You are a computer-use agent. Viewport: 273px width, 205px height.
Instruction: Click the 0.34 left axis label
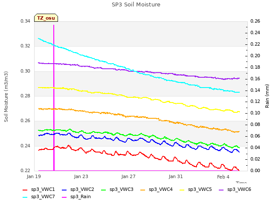point(26,21)
